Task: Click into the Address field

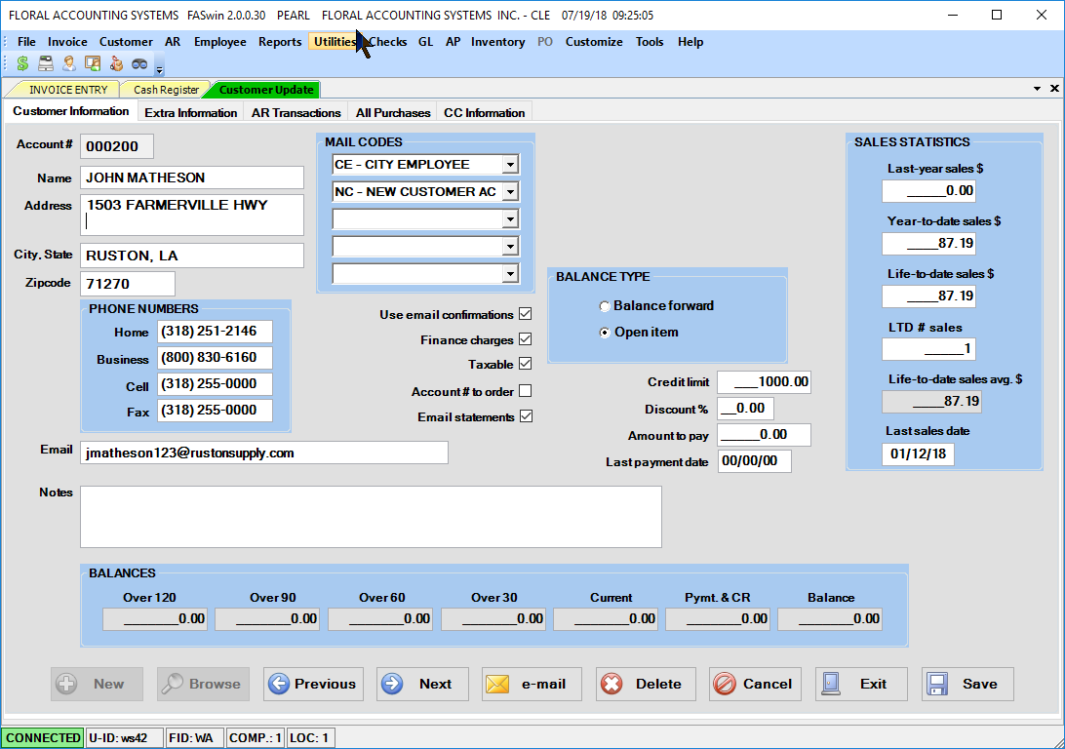Action: [191, 215]
